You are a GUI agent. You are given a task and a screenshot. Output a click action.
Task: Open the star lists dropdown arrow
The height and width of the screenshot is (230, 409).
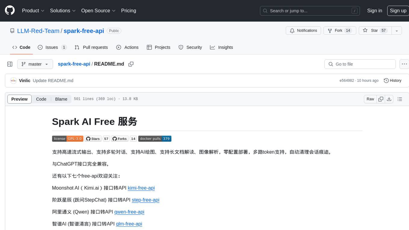point(397,31)
